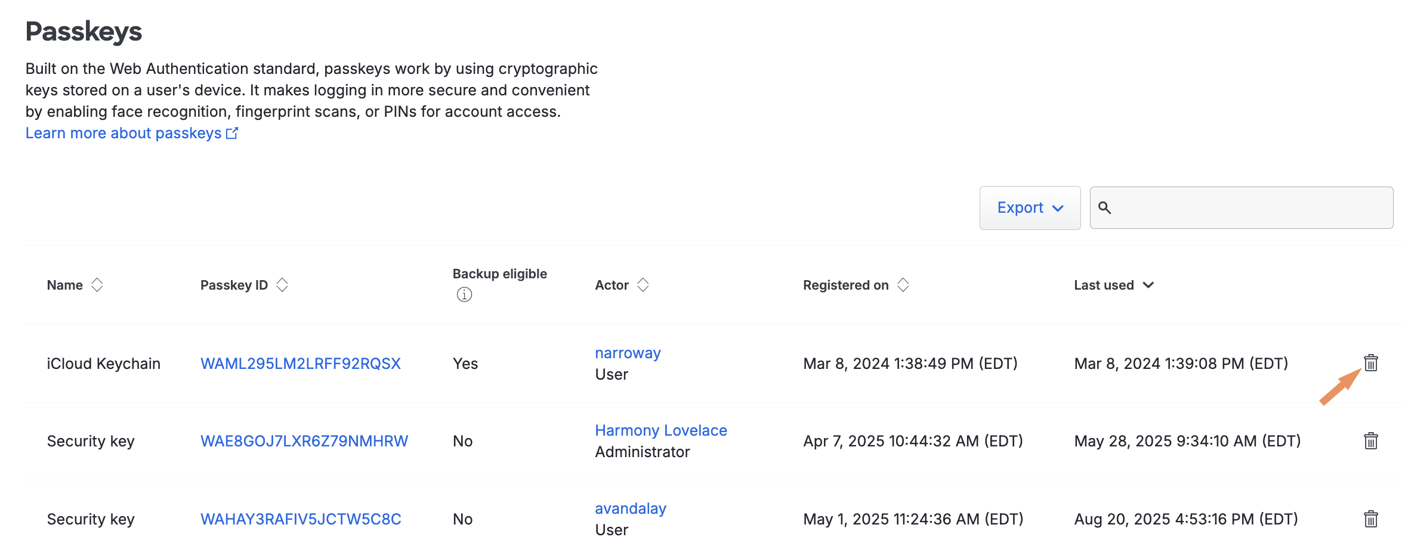The image size is (1402, 537).
Task: Show Backup eligible info tooltip icon
Action: pyautogui.click(x=464, y=294)
